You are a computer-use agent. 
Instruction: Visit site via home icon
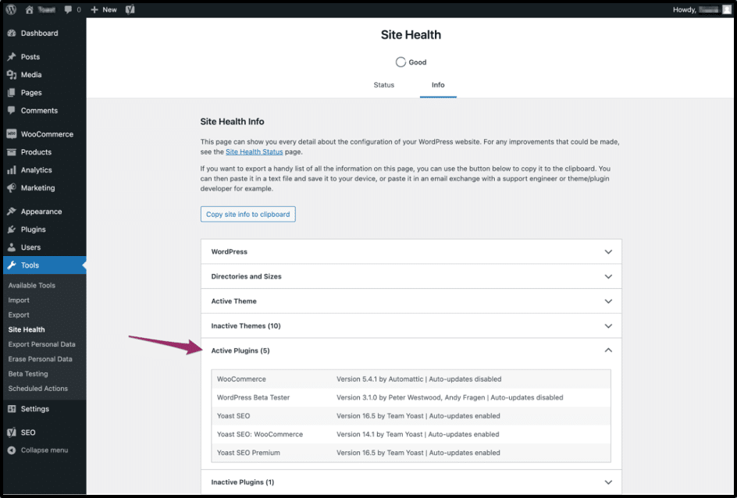[30, 9]
